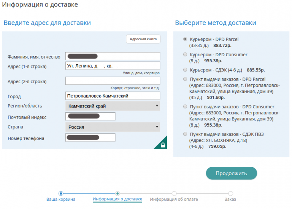Viewport: 292px width, 209px height.
Task: Click the green padlock security icon
Action: 163,145
